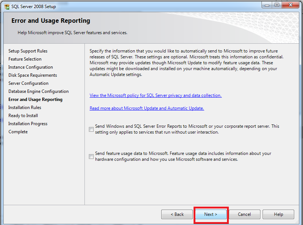The image size is (303, 225).
Task: Open Help for this setup page
Action: pyautogui.click(x=278, y=214)
